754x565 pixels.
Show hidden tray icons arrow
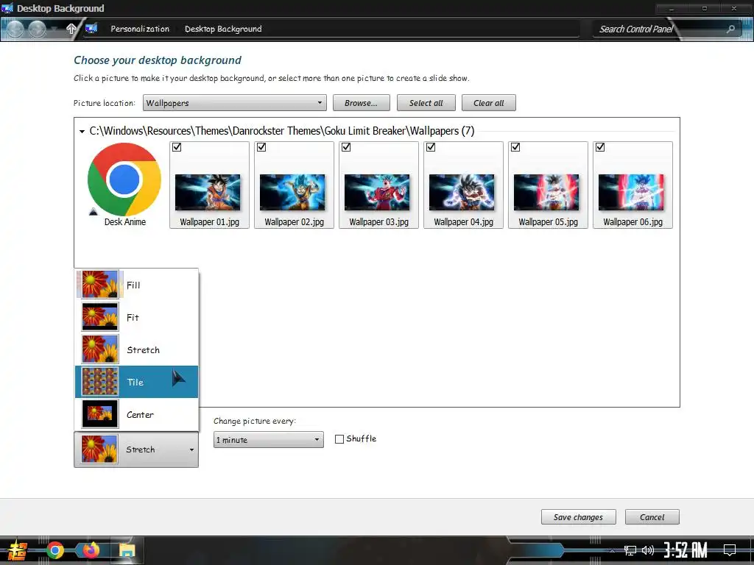click(x=612, y=551)
